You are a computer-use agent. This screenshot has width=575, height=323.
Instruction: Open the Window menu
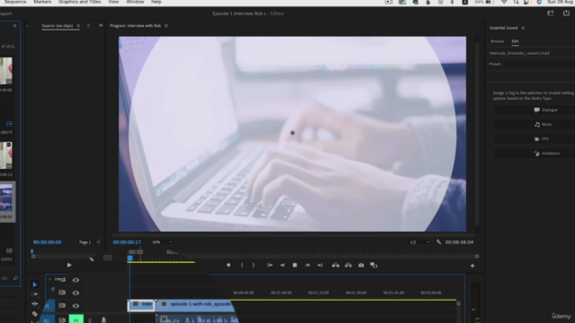135,2
